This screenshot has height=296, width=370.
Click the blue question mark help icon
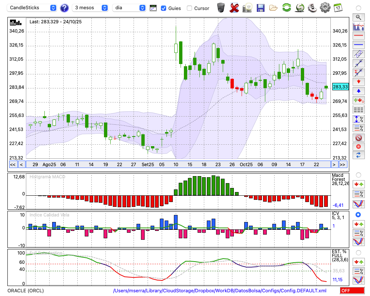click(x=64, y=8)
